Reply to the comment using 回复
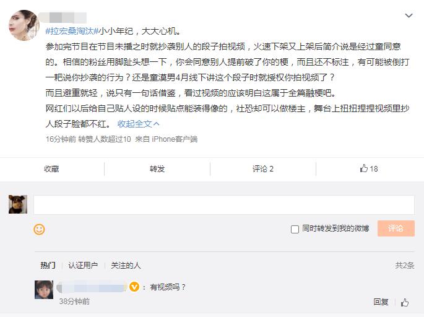The image size is (424, 317). click(381, 302)
